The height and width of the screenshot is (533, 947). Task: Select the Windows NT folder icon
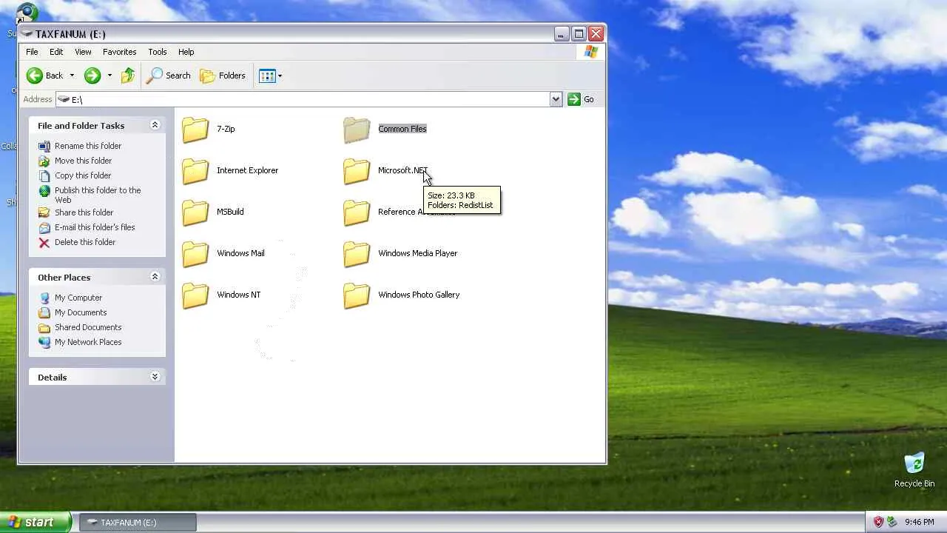(x=195, y=295)
